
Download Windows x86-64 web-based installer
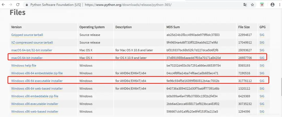click(37, 89)
